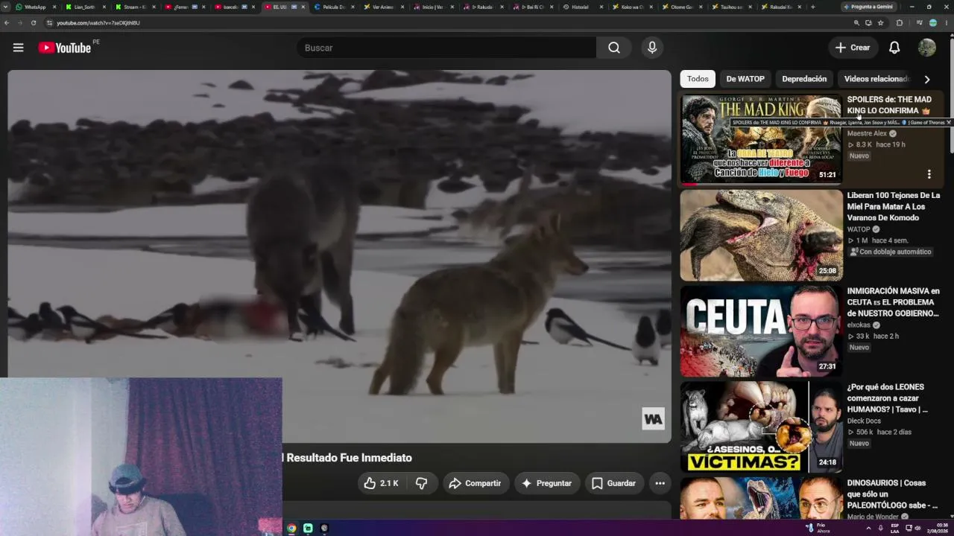Switch to the Historial browser tab
Viewport: 954px width, 536px height.
(x=580, y=7)
